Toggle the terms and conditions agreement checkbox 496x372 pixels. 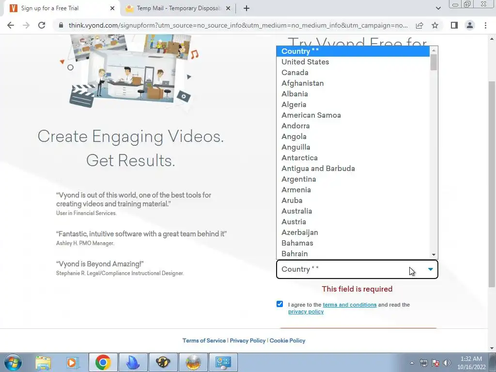279,304
